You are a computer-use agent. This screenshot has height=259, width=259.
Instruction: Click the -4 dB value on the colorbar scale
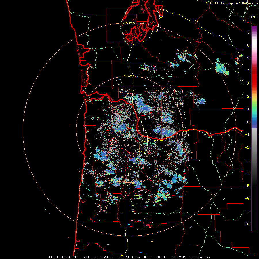tap(247, 173)
